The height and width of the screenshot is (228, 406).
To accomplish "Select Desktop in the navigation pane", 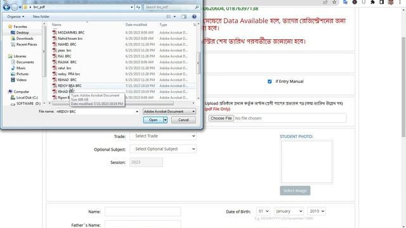I will (22, 32).
